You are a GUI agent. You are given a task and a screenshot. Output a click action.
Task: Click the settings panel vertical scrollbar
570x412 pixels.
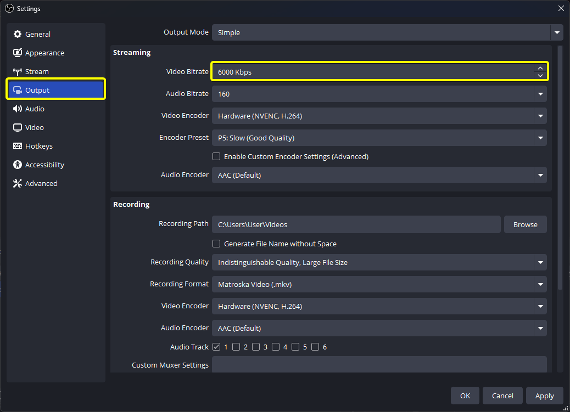pyautogui.click(x=560, y=168)
